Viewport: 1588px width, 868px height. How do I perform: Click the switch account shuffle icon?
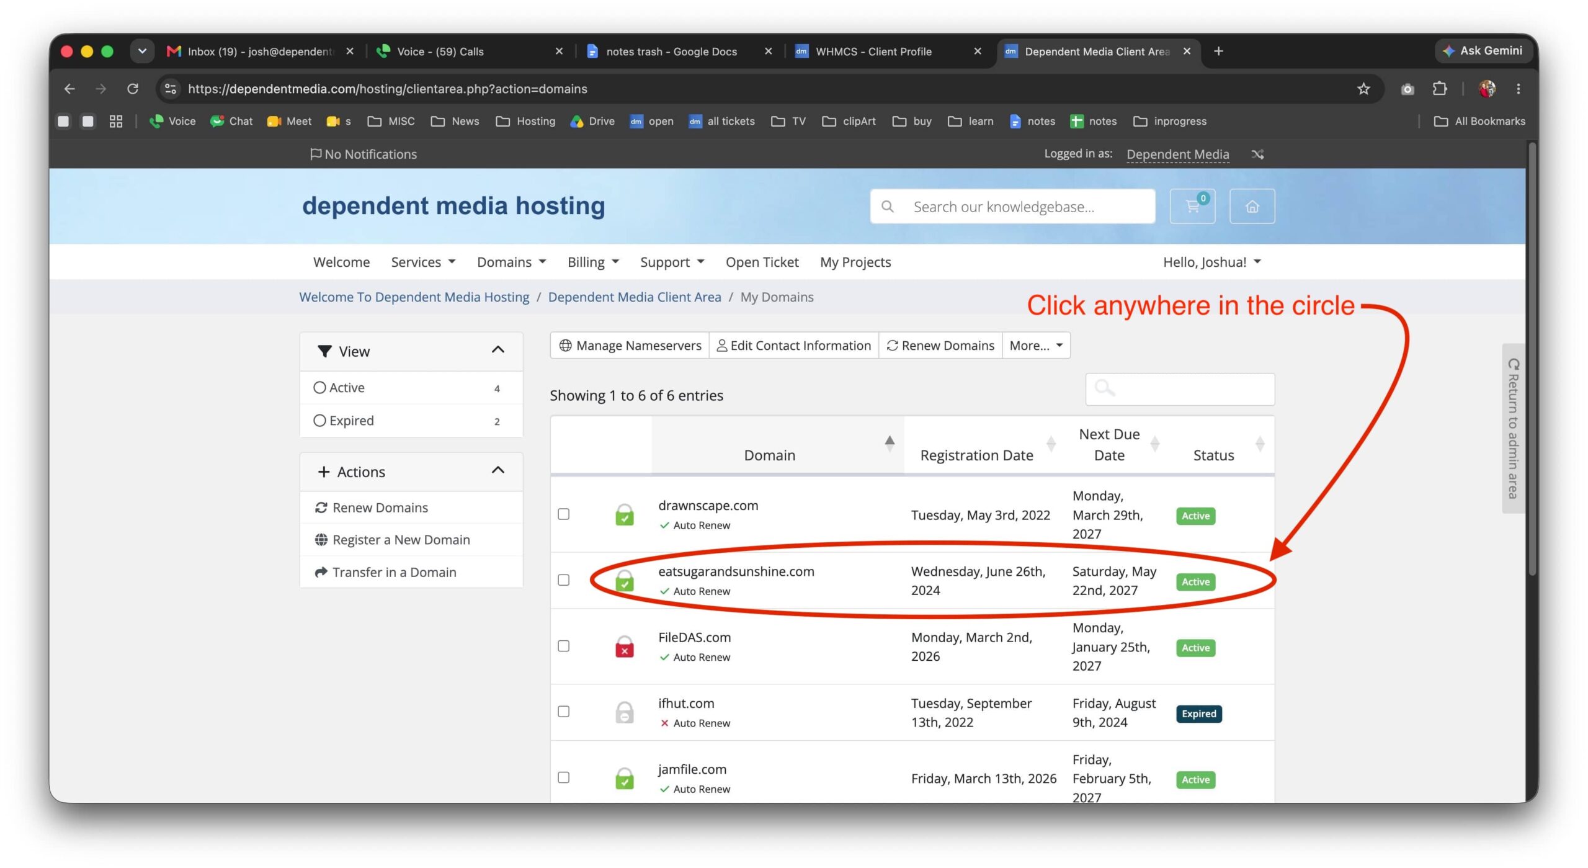tap(1257, 154)
